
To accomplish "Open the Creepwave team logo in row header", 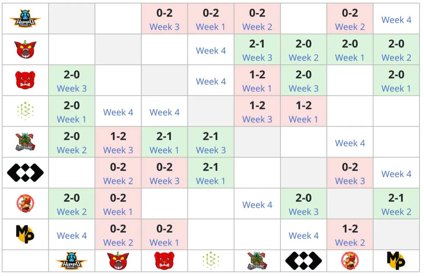I will pyautogui.click(x=25, y=142).
